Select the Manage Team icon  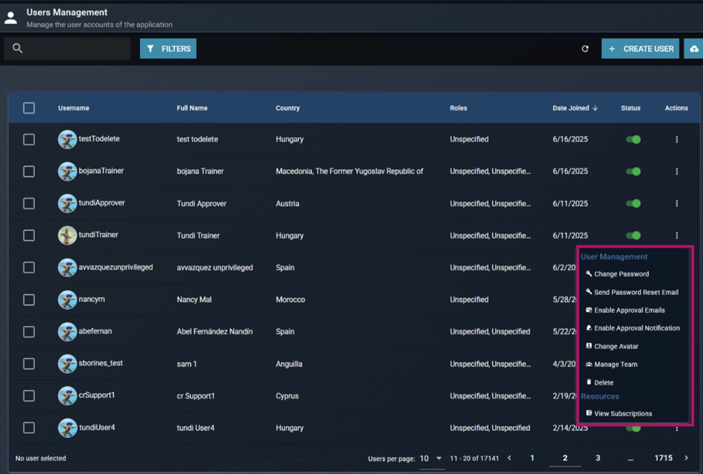point(588,364)
